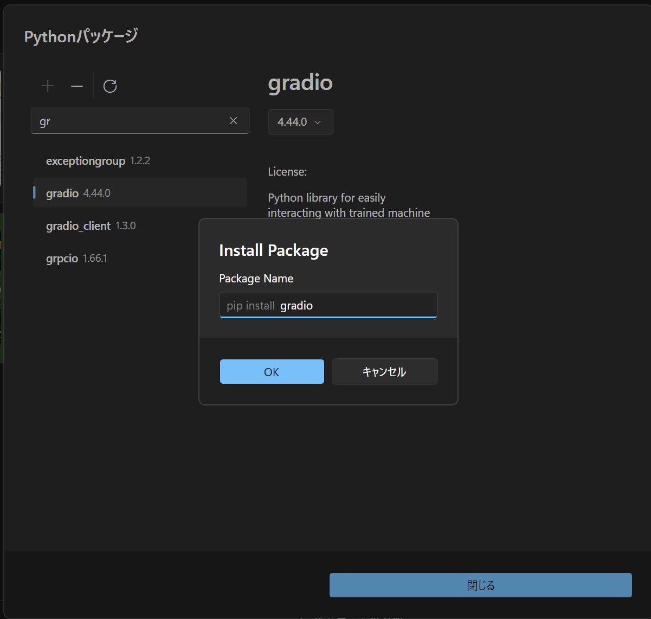
Task: Click the search box containing "gr"
Action: pos(130,121)
